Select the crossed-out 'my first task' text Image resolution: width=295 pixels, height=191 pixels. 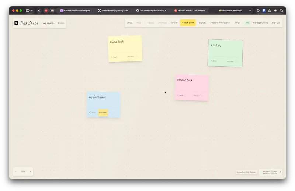(97, 97)
